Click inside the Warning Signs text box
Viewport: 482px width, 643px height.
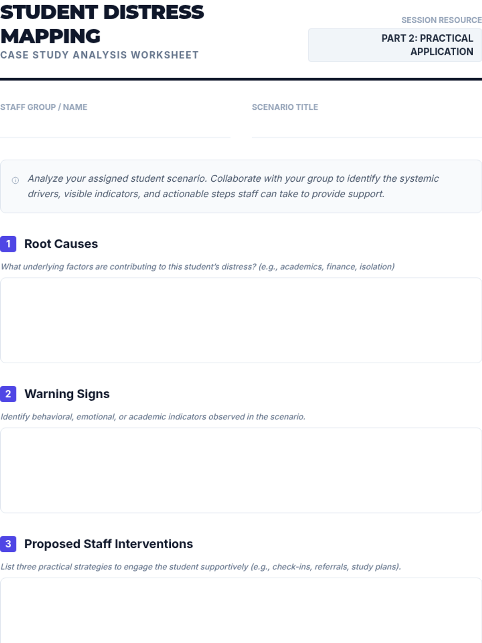[x=241, y=470]
